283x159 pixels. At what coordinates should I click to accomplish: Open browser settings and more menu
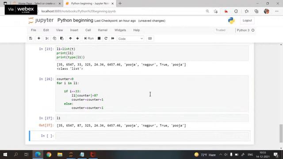point(276,11)
